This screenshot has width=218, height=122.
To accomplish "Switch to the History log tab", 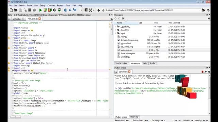I will pos(134,117).
